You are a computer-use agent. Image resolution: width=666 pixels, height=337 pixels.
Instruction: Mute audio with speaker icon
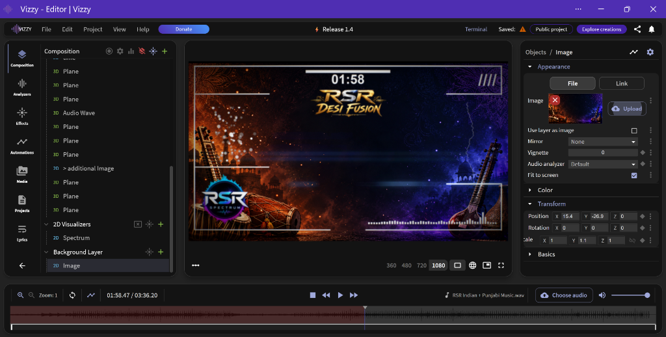point(602,295)
